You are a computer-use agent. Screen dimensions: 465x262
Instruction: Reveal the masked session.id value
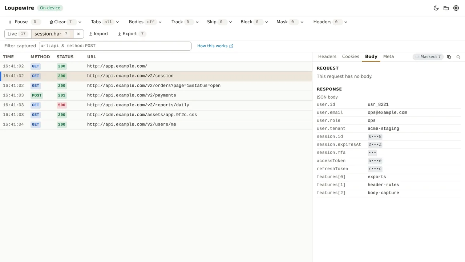point(375,136)
